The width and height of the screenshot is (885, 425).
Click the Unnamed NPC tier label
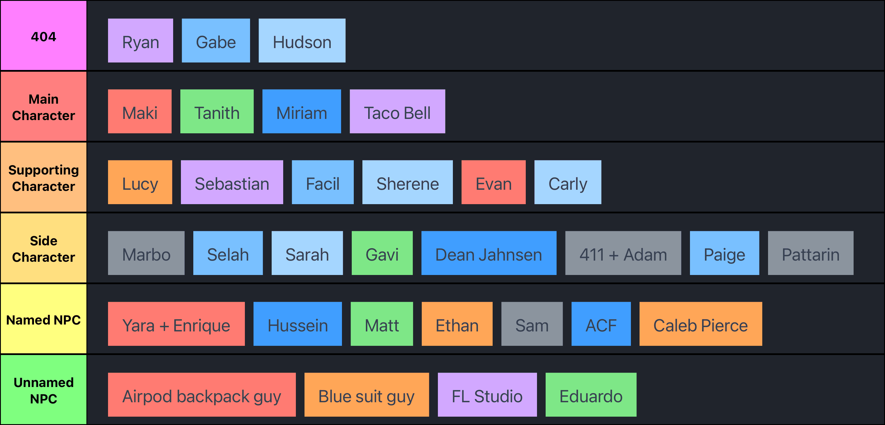pyautogui.click(x=43, y=390)
